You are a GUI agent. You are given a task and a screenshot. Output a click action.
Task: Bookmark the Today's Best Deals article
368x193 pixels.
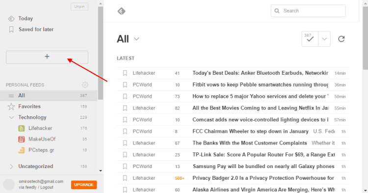click(x=125, y=73)
